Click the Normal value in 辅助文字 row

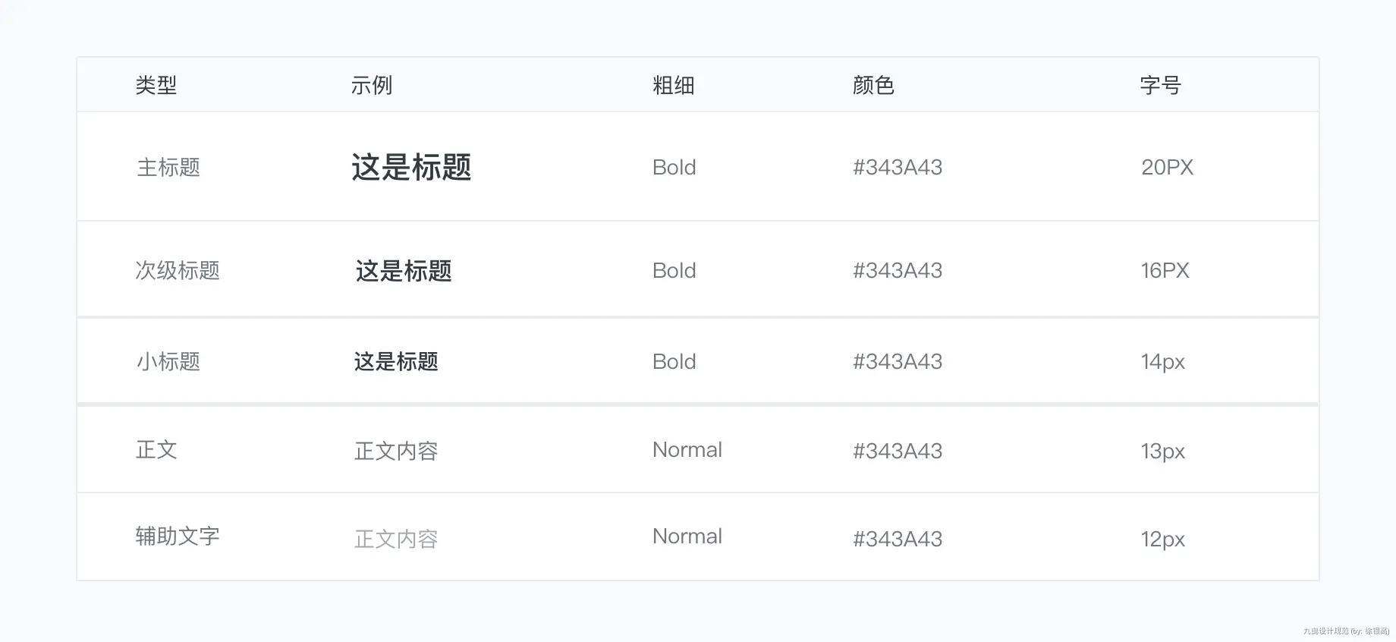coord(687,536)
